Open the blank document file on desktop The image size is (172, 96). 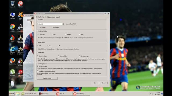click(x=12, y=84)
